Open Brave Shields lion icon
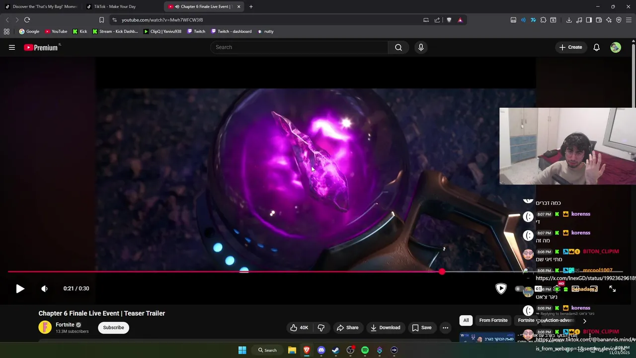The height and width of the screenshot is (358, 636). click(x=449, y=20)
